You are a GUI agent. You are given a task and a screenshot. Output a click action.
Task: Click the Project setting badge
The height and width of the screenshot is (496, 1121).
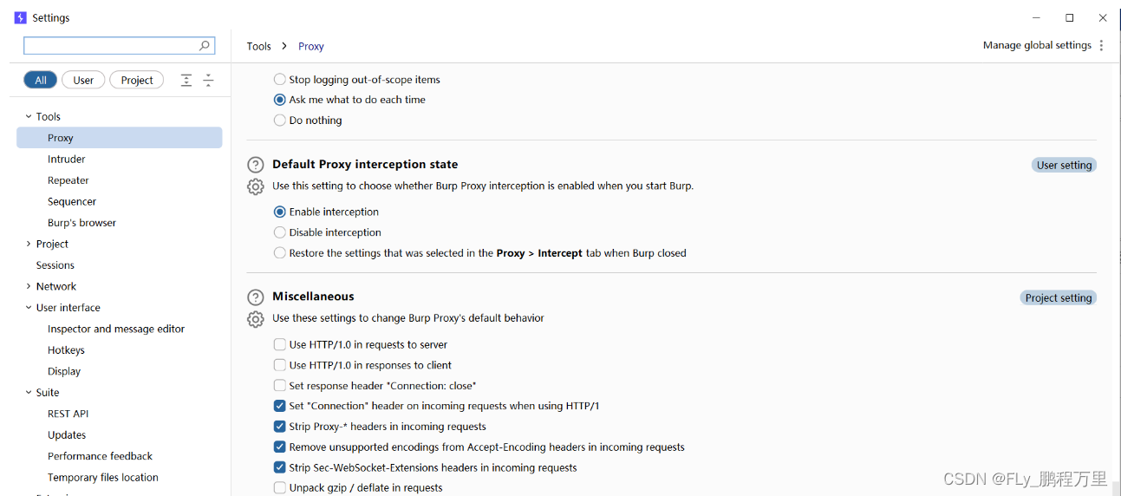pyautogui.click(x=1059, y=297)
